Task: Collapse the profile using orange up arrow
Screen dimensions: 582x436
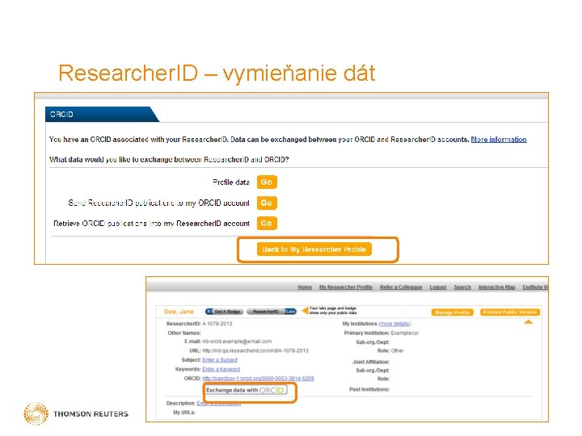Action: coord(528,322)
